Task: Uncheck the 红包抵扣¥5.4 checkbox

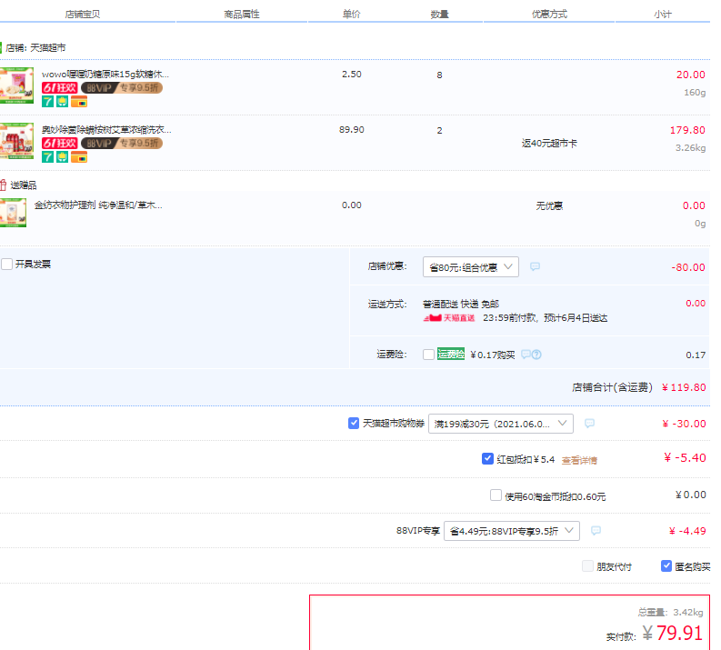Action: click(x=487, y=459)
